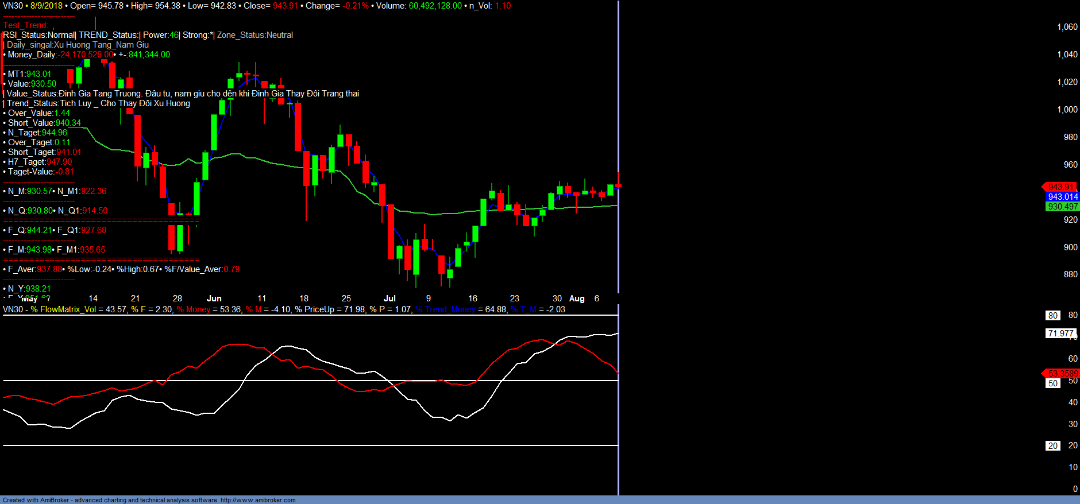Click the blue 943.014 price tag

(x=1062, y=197)
